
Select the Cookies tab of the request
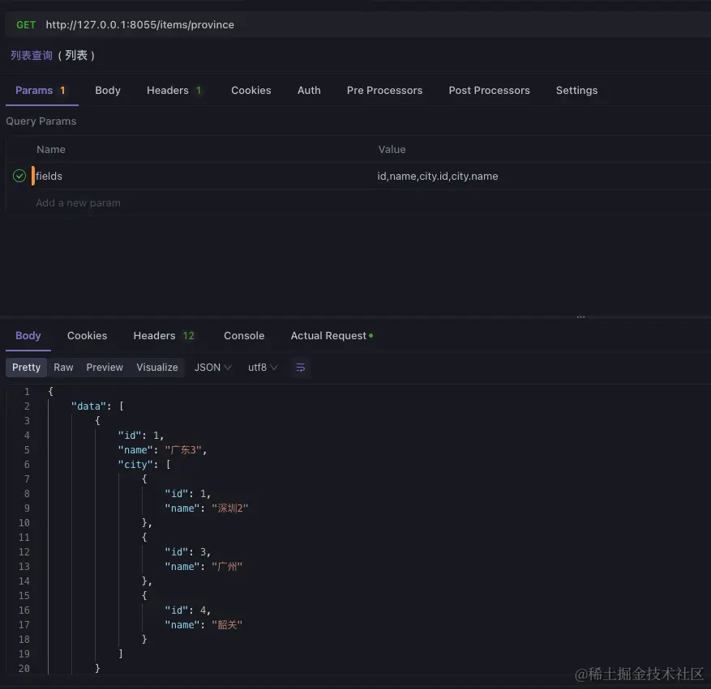(x=251, y=90)
